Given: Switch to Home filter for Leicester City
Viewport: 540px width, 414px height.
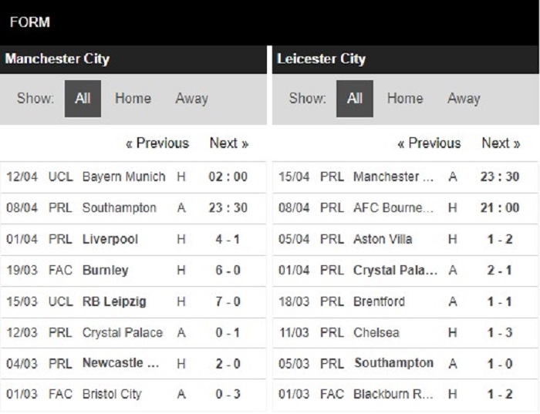Looking at the screenshot, I should [x=405, y=99].
